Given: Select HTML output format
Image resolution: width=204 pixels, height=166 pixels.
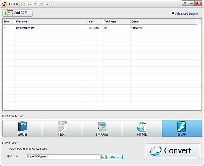Looking at the screenshot, I should point(142,128).
